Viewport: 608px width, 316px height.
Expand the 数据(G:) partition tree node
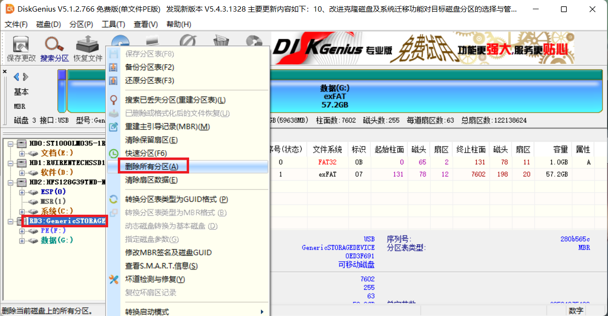[x=22, y=240]
